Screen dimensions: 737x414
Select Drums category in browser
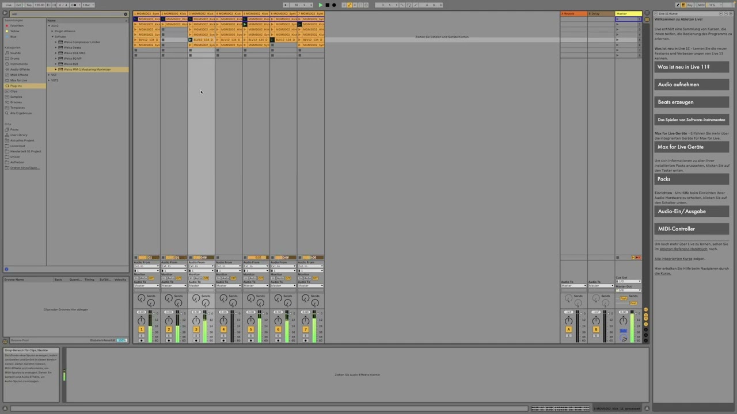coord(14,59)
